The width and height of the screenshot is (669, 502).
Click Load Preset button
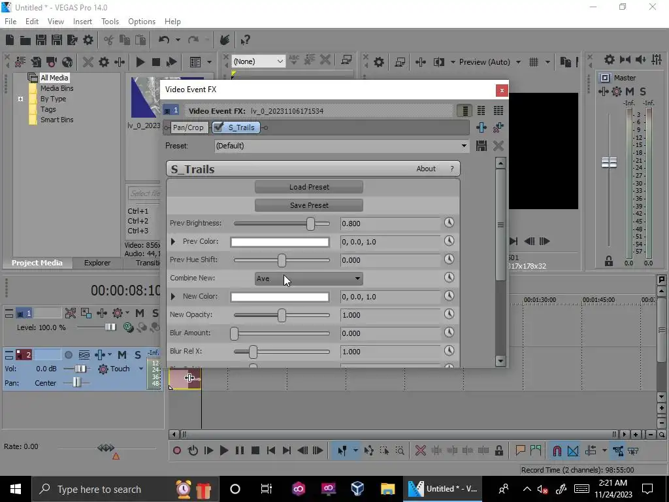[309, 187]
